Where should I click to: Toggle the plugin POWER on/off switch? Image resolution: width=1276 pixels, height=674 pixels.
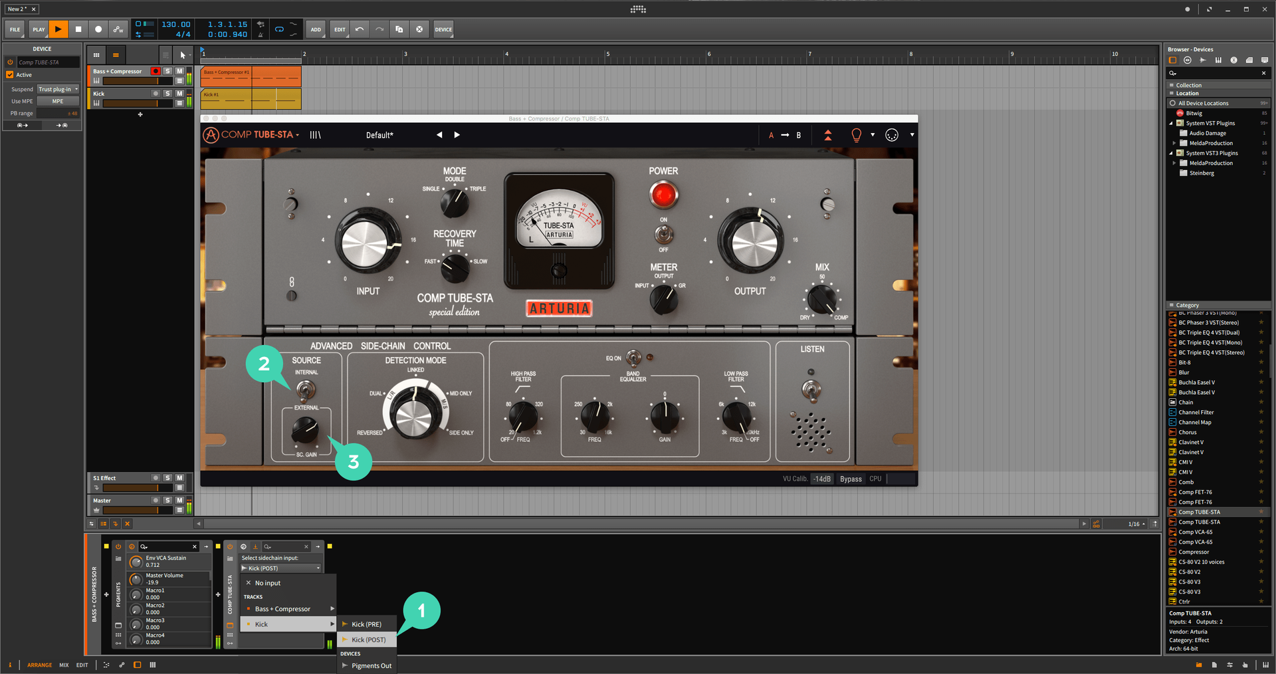(663, 234)
